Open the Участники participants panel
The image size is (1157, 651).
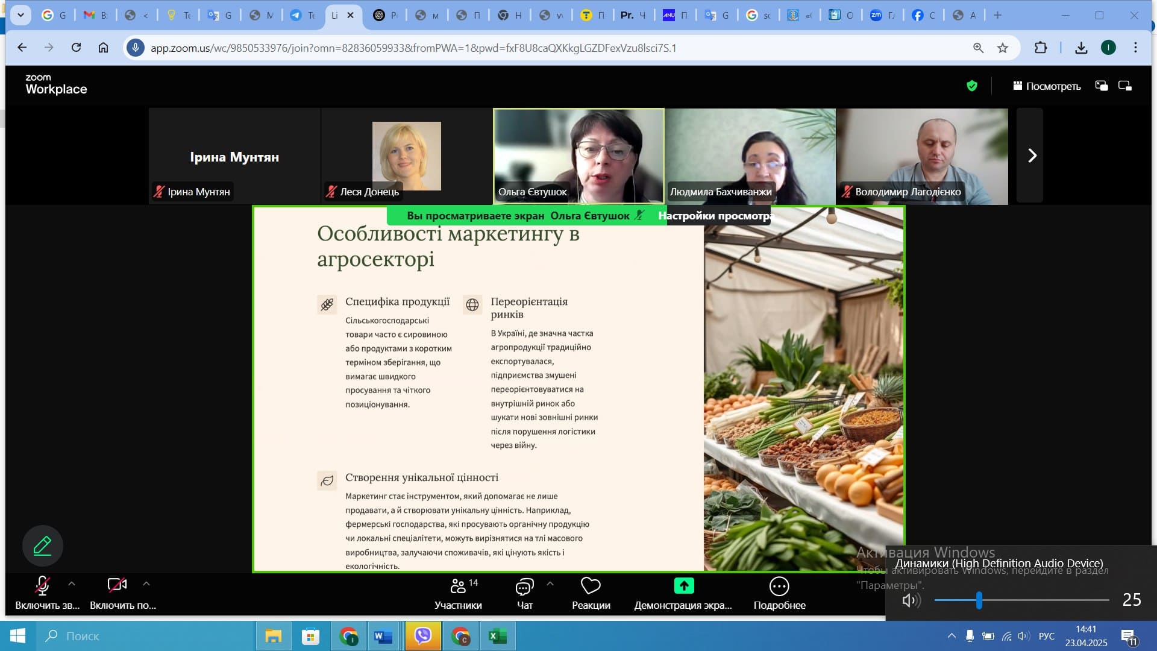tap(458, 594)
